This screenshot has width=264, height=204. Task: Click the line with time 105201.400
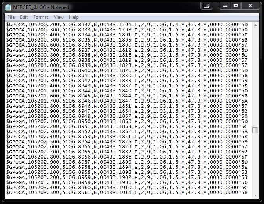point(127,86)
